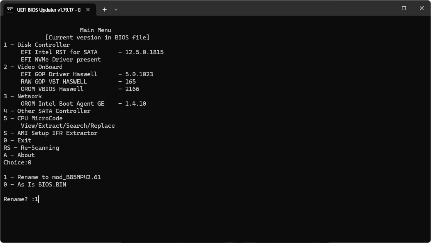
Task: Open the terminal profiles dropdown
Action: click(x=116, y=10)
